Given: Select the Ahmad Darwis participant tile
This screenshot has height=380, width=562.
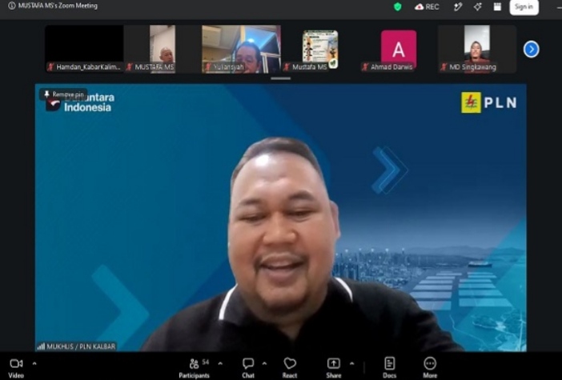Looking at the screenshot, I should tap(398, 49).
